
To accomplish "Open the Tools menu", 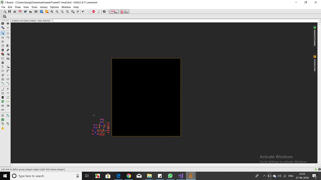I will [34, 7].
